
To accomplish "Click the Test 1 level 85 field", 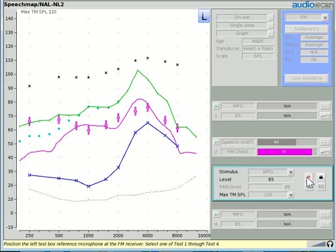I will 238,116.
